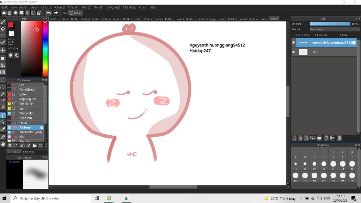The height and width of the screenshot is (203, 361).
Task: Select the Mapping Pen brush
Action: pos(25,99)
